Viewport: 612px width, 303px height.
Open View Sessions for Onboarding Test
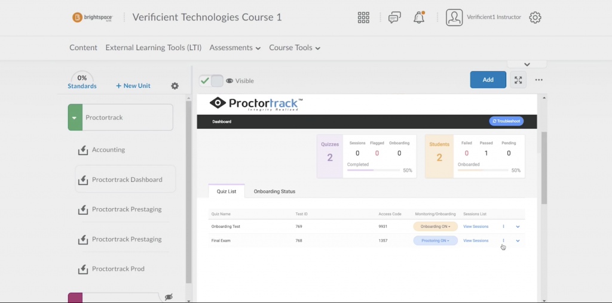click(x=475, y=226)
